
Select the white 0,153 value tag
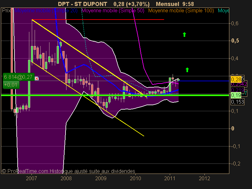pos(238,102)
